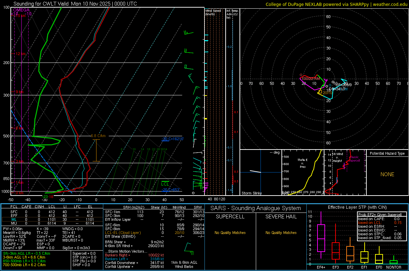Click '850-500mb LR = 5.1 C/km'
This screenshot has height=271, width=409.
click(24, 261)
